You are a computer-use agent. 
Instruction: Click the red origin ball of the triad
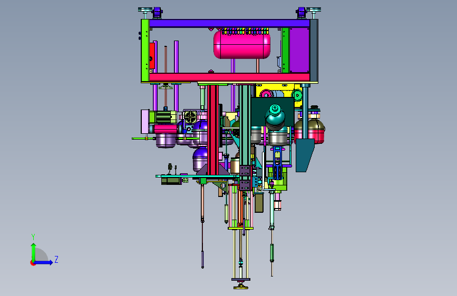[32, 263]
